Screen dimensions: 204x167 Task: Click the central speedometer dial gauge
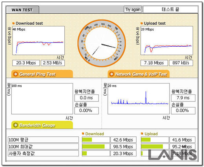coord(102,43)
